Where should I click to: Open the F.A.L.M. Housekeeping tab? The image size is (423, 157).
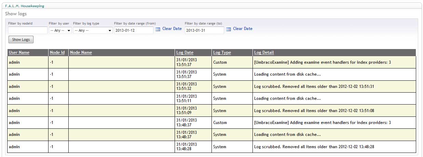[x=25, y=6]
